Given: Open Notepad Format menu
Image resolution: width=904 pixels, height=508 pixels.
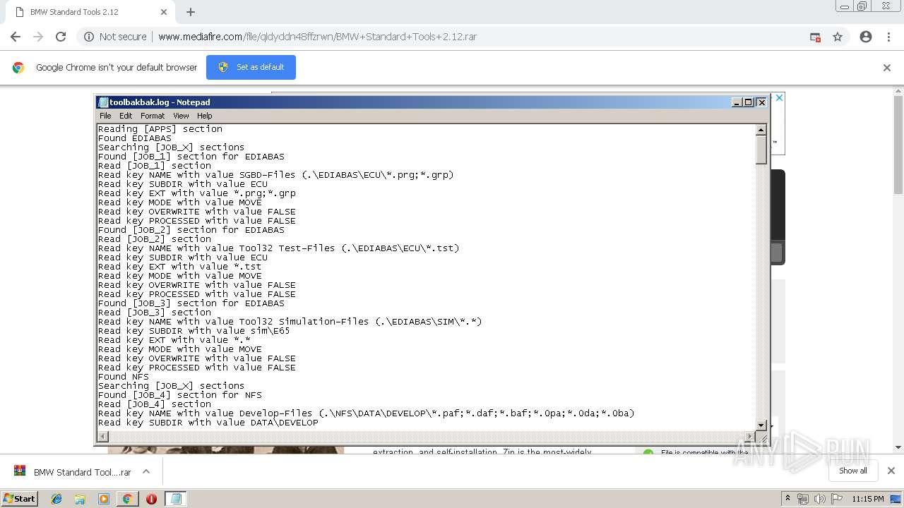Looking at the screenshot, I should (153, 116).
